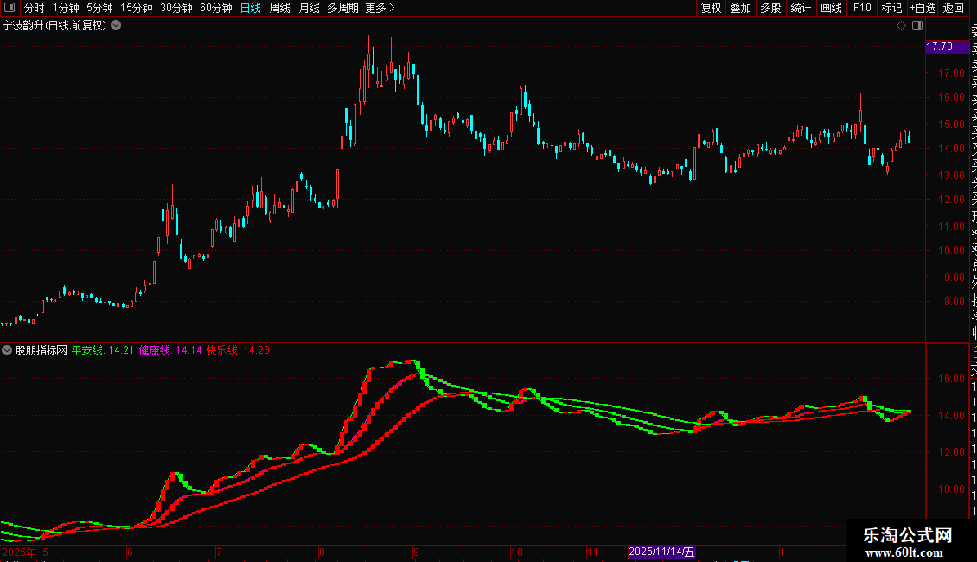Click the 快乐线: 14.23 indicator value
Screen dimensions: 977x562
click(x=238, y=350)
